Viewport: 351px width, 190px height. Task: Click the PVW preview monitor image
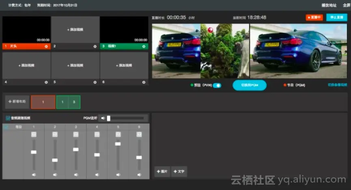[x=200, y=51]
